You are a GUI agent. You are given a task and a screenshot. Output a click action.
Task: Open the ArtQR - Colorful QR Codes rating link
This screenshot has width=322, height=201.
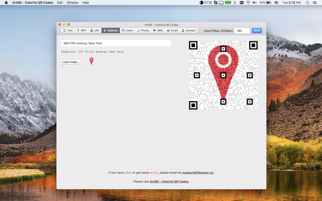169,182
